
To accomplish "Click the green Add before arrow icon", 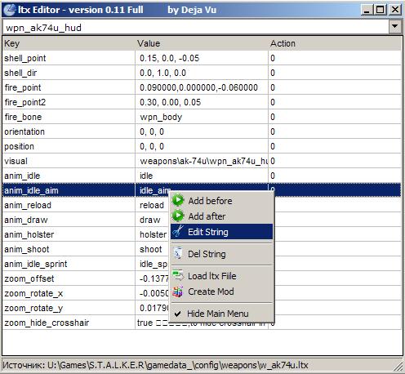I will point(178,200).
